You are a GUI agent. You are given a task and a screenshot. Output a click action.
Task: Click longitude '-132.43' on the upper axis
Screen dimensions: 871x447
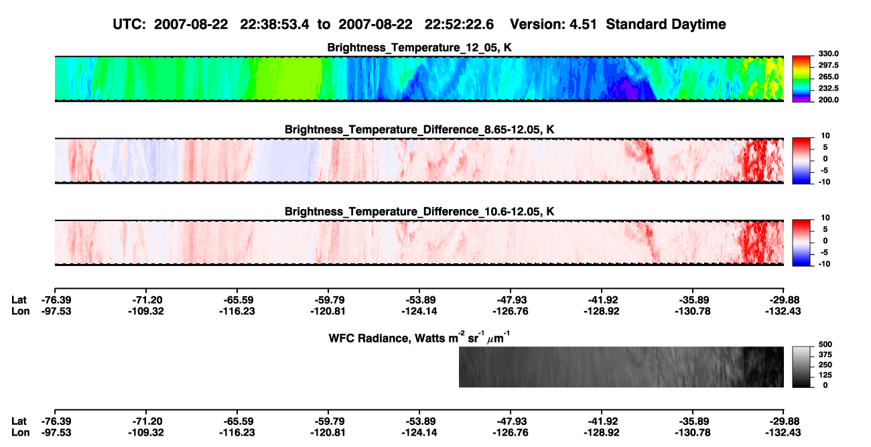tap(784, 310)
